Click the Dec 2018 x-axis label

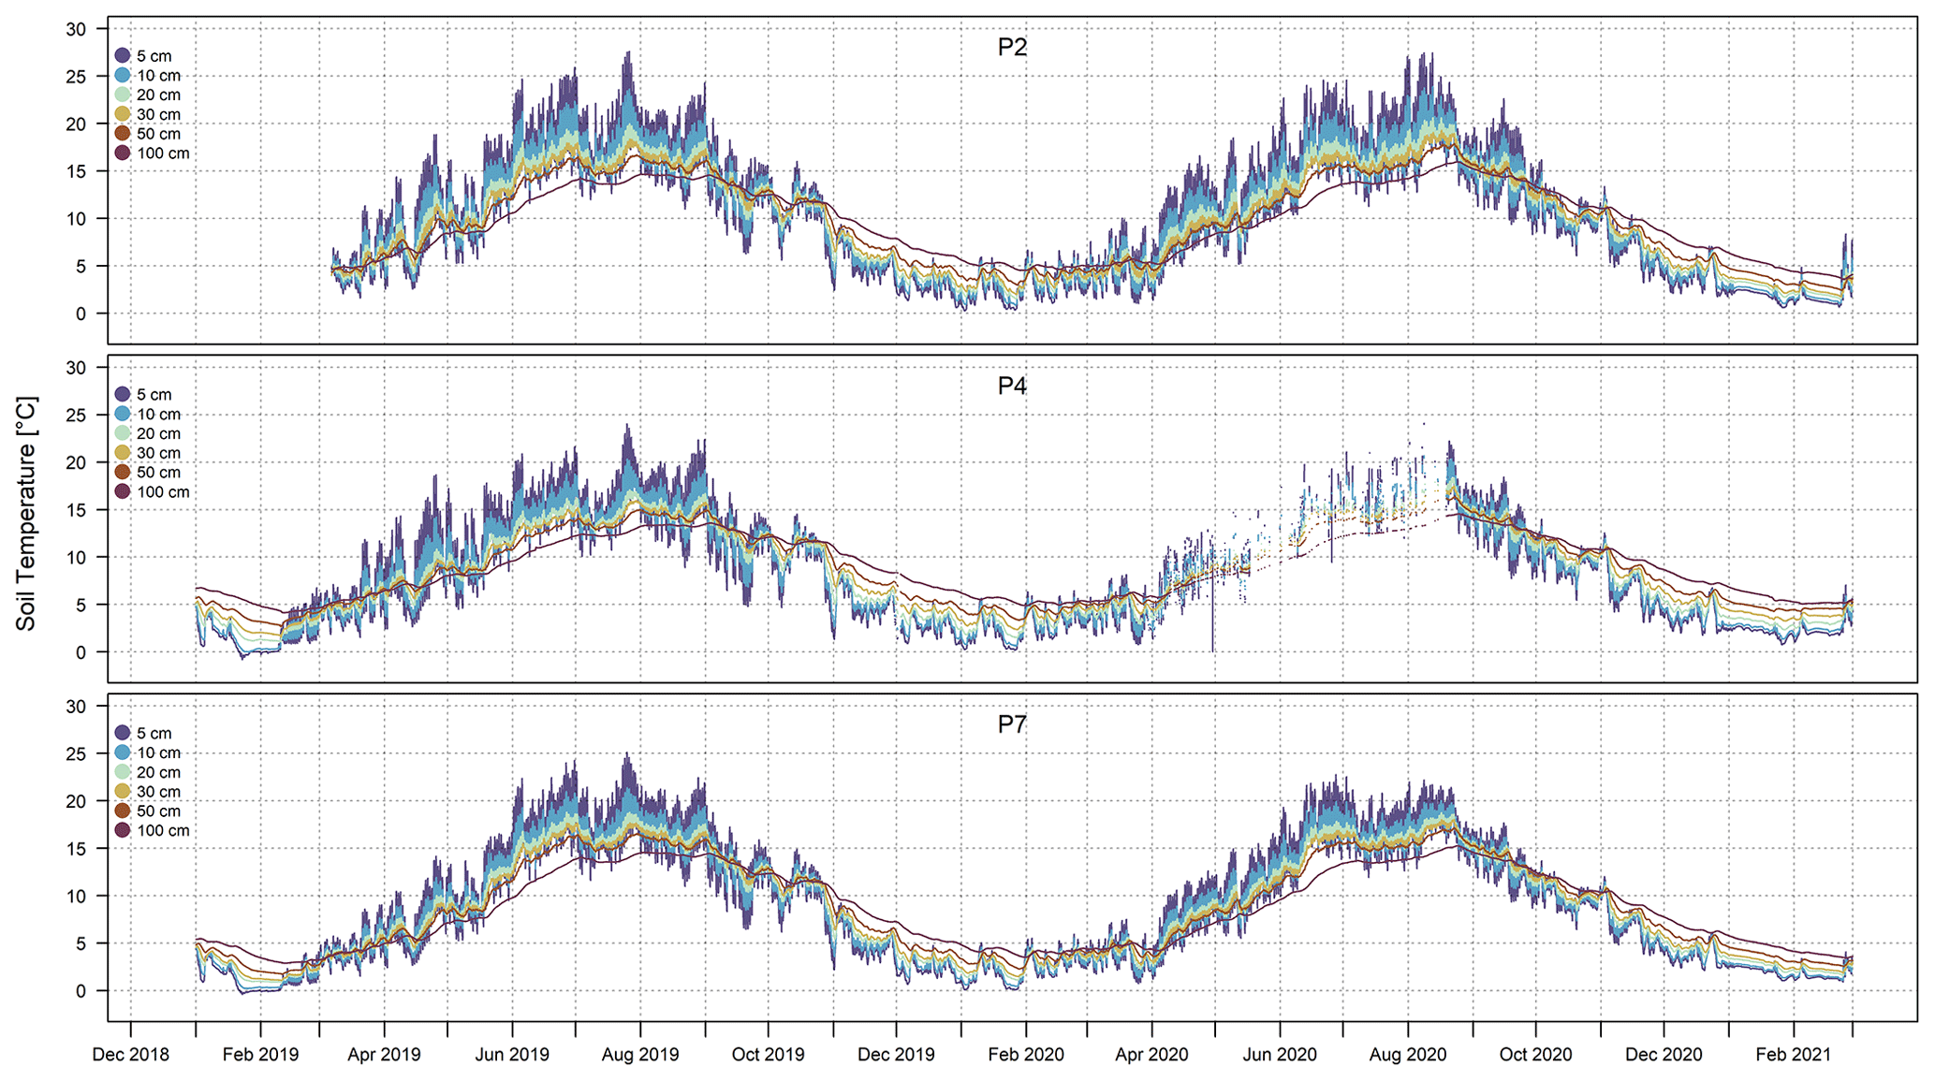[x=131, y=1055]
